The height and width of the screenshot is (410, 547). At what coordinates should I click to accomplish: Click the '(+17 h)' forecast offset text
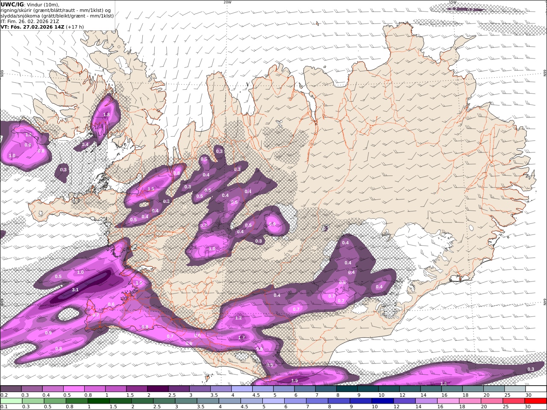coord(75,27)
